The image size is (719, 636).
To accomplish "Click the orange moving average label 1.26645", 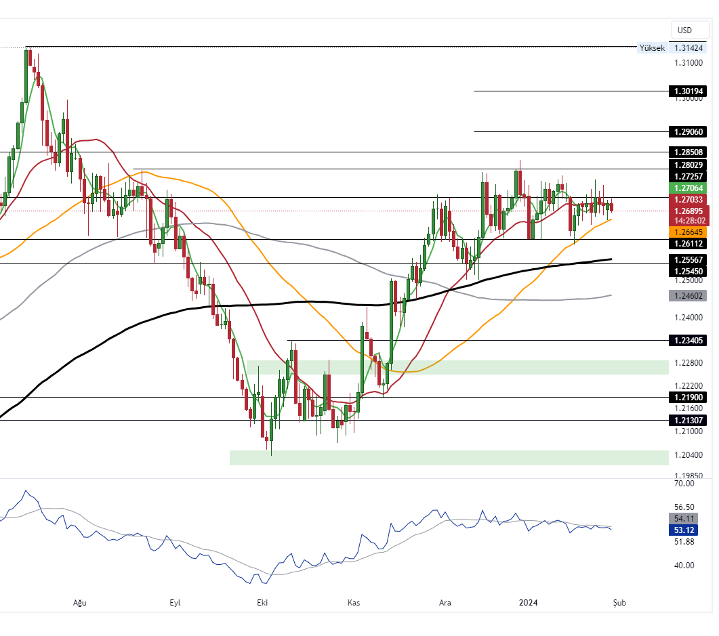I will [686, 232].
